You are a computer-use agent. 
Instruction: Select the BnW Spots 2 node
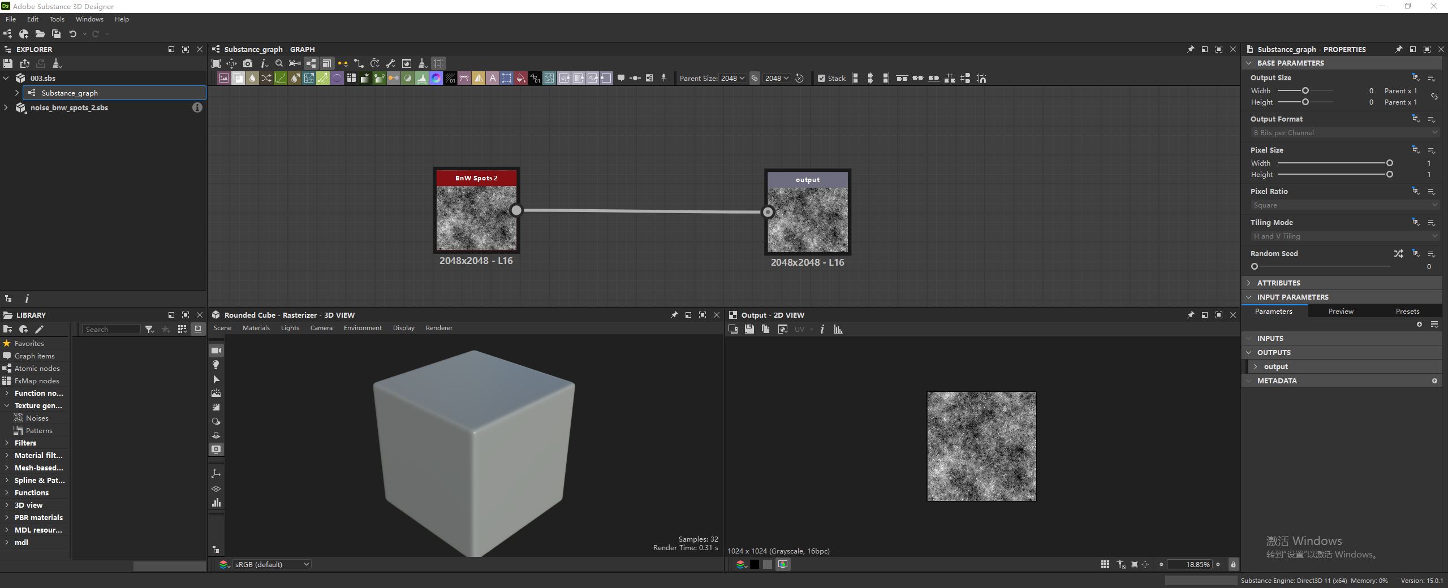[x=476, y=210]
